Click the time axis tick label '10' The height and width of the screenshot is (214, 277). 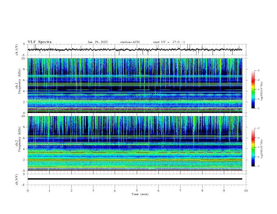[246, 191]
